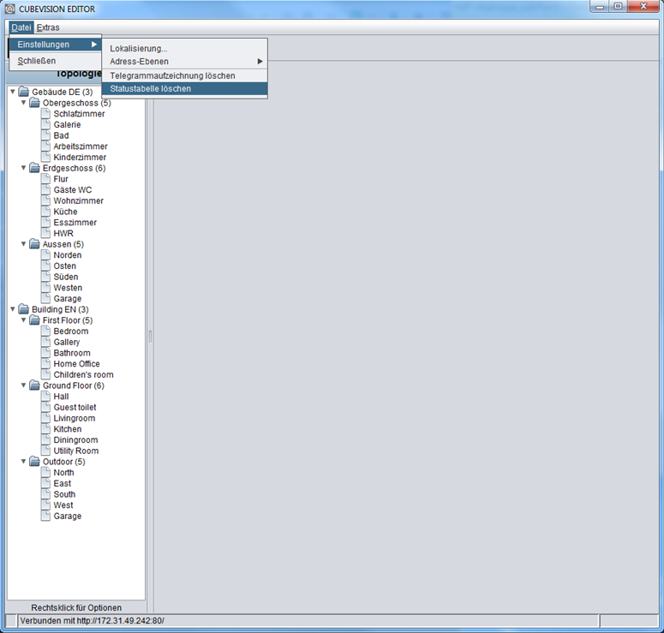Click the Outdoor folder icon
The width and height of the screenshot is (664, 633).
coord(34,462)
